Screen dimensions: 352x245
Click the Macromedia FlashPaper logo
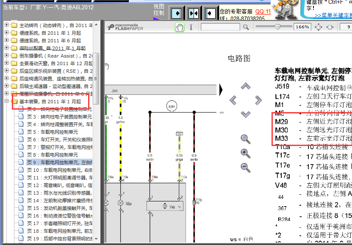(125, 27)
